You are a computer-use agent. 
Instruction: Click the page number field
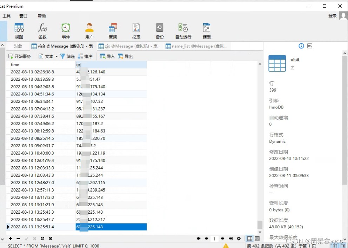tap(214, 239)
